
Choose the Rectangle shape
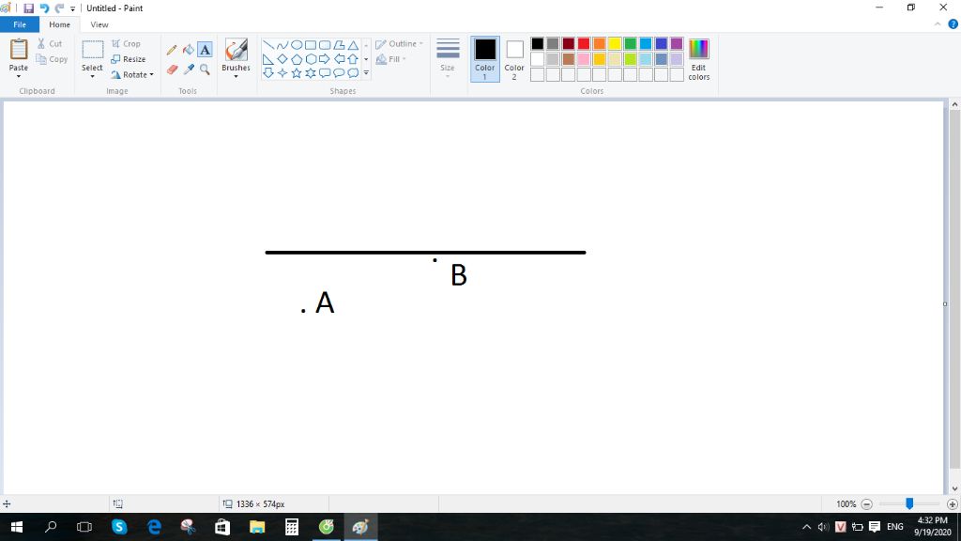(310, 45)
